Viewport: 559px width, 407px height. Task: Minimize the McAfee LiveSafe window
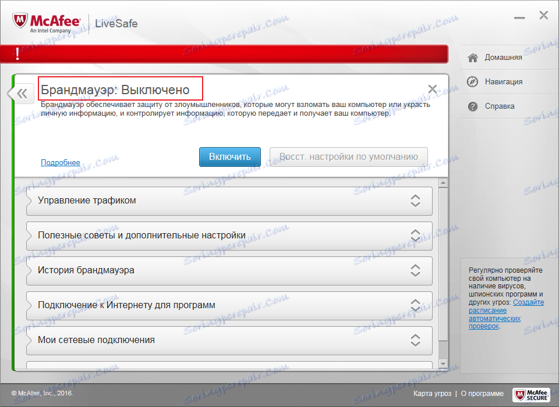519,18
